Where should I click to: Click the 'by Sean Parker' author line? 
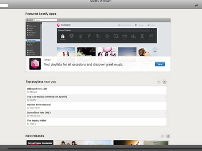coord(33,108)
